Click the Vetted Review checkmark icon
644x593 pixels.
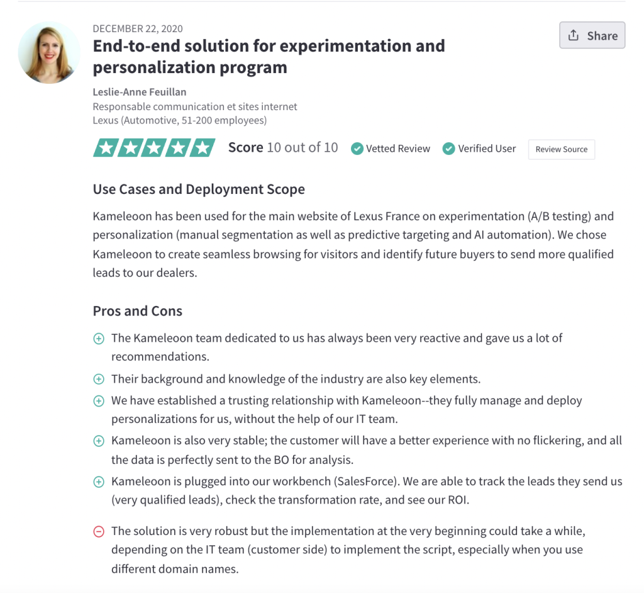pos(357,149)
